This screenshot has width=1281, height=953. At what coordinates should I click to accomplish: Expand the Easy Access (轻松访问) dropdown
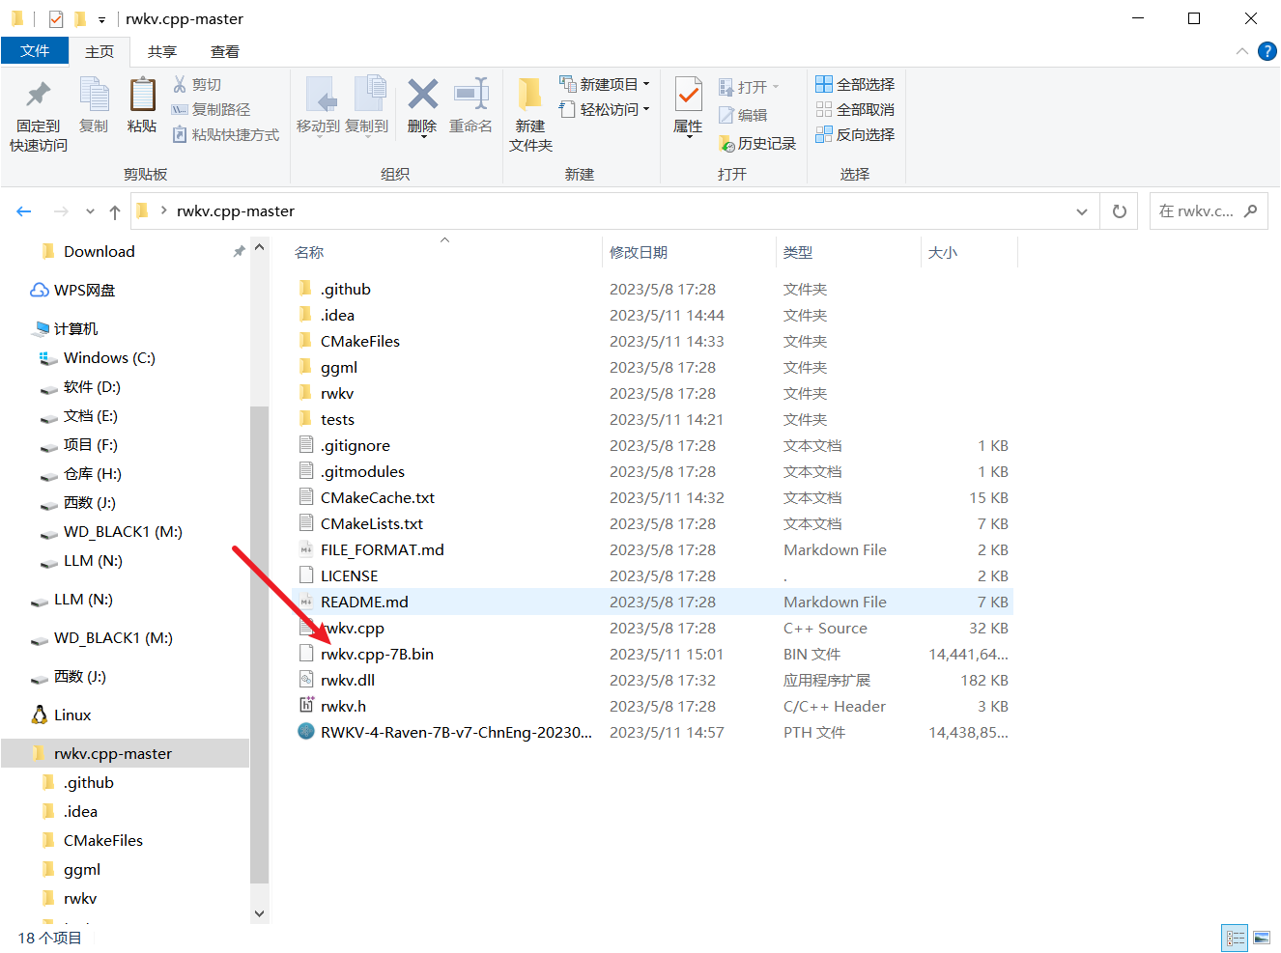(x=646, y=110)
